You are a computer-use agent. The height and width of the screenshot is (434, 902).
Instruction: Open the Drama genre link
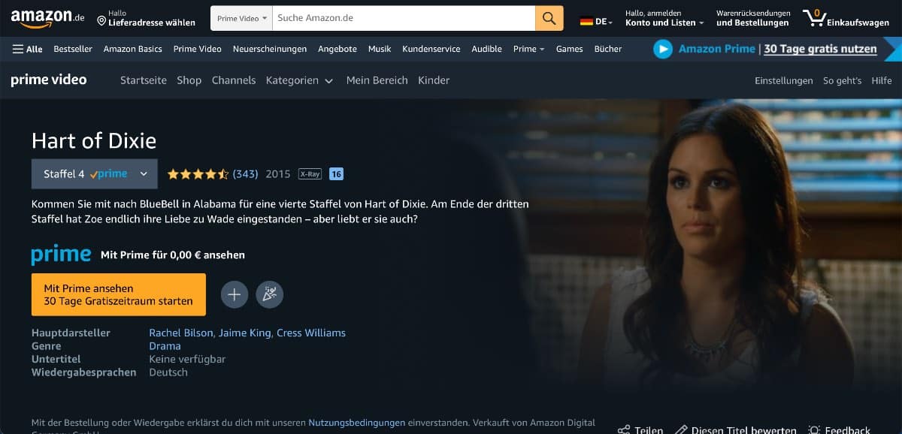(165, 346)
